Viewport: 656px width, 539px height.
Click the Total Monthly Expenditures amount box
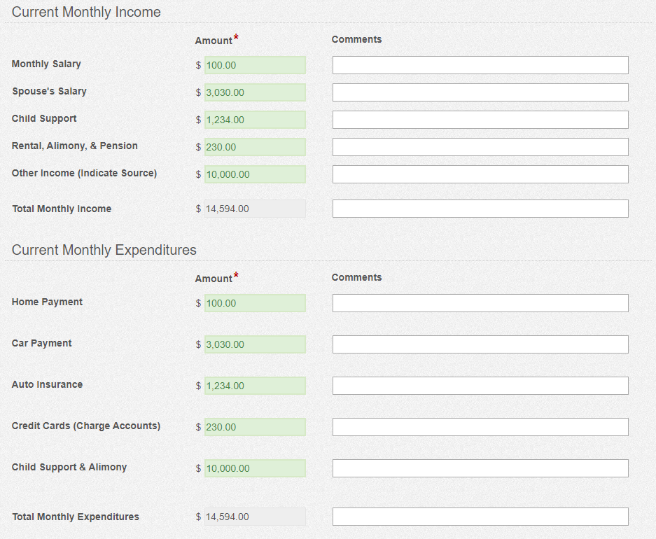coord(255,517)
